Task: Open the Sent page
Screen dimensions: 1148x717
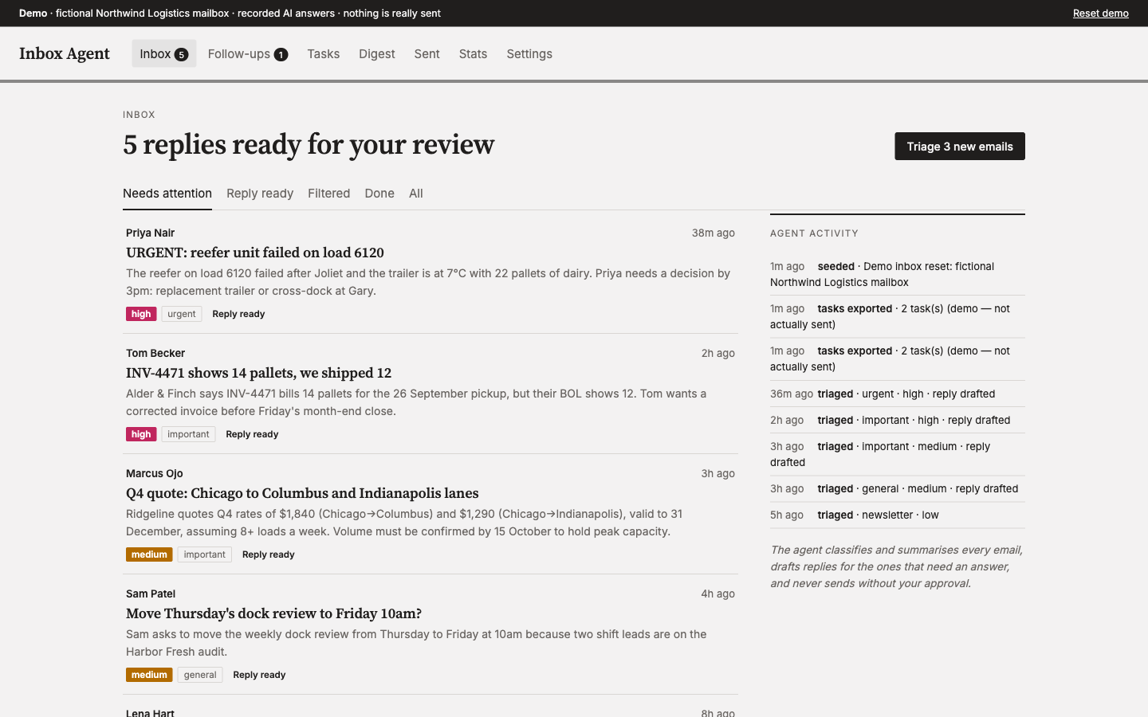Action: (x=427, y=53)
